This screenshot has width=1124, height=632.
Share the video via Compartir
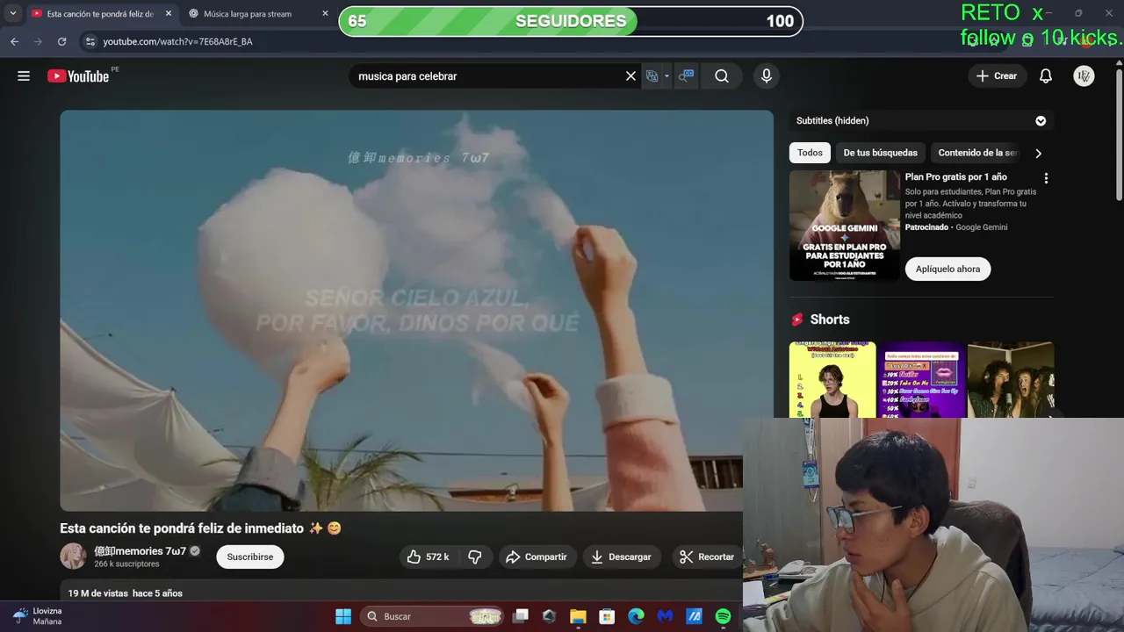(x=537, y=557)
